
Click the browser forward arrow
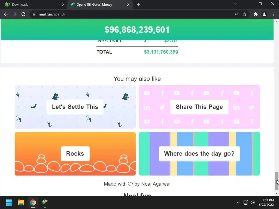(15, 14)
